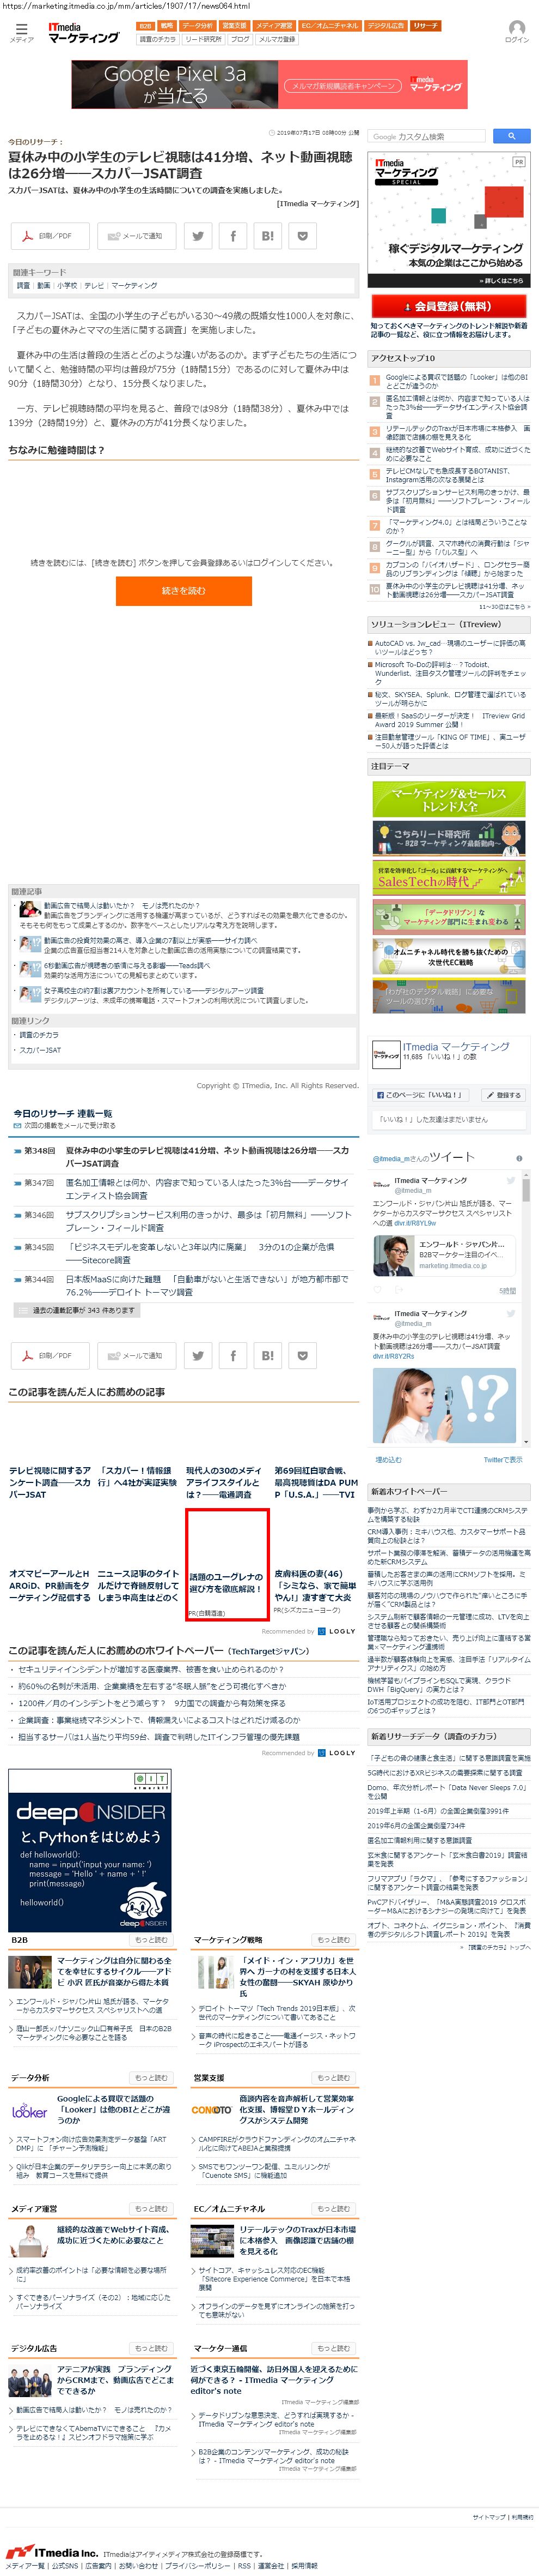Click the red 会員登録(無料) button
The height and width of the screenshot is (2576, 539).
tap(448, 306)
